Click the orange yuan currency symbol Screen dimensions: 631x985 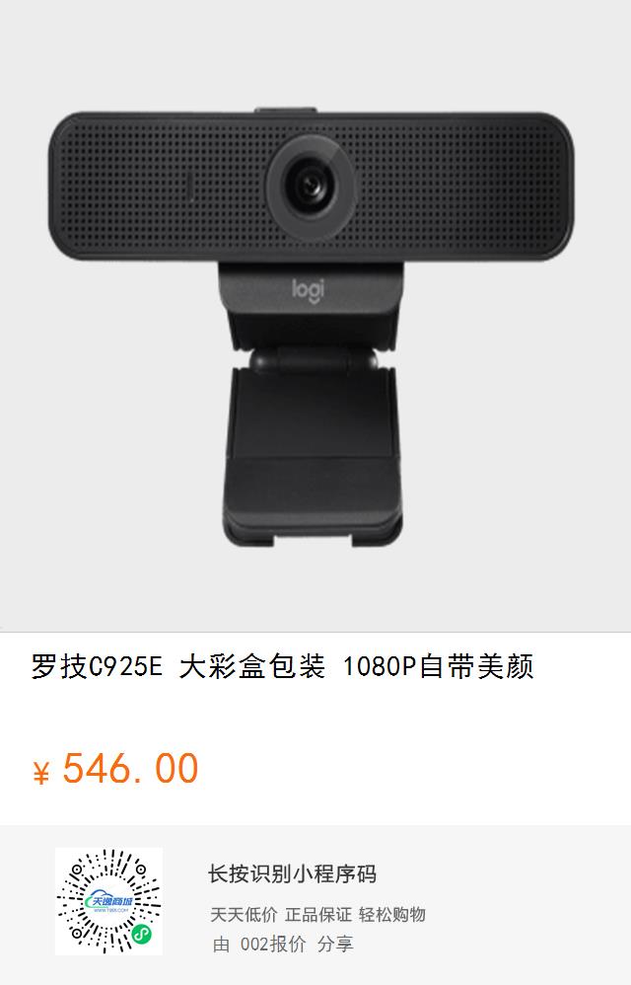tap(40, 773)
